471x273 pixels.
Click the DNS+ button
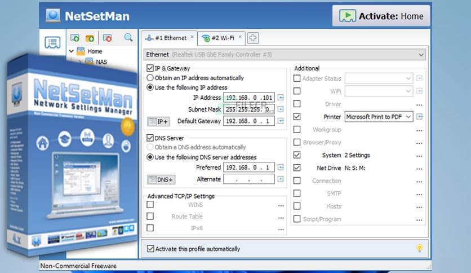point(161,179)
